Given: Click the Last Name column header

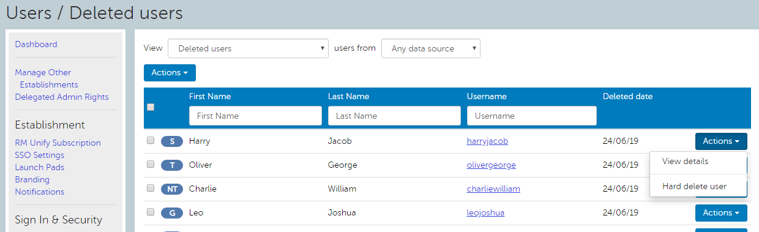Looking at the screenshot, I should pos(348,96).
